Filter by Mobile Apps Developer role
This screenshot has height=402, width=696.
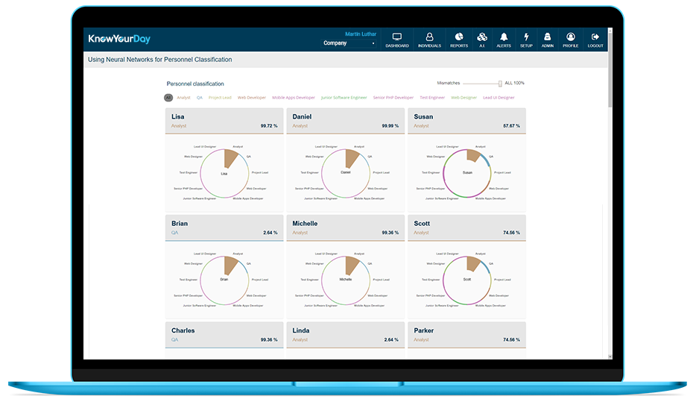294,98
